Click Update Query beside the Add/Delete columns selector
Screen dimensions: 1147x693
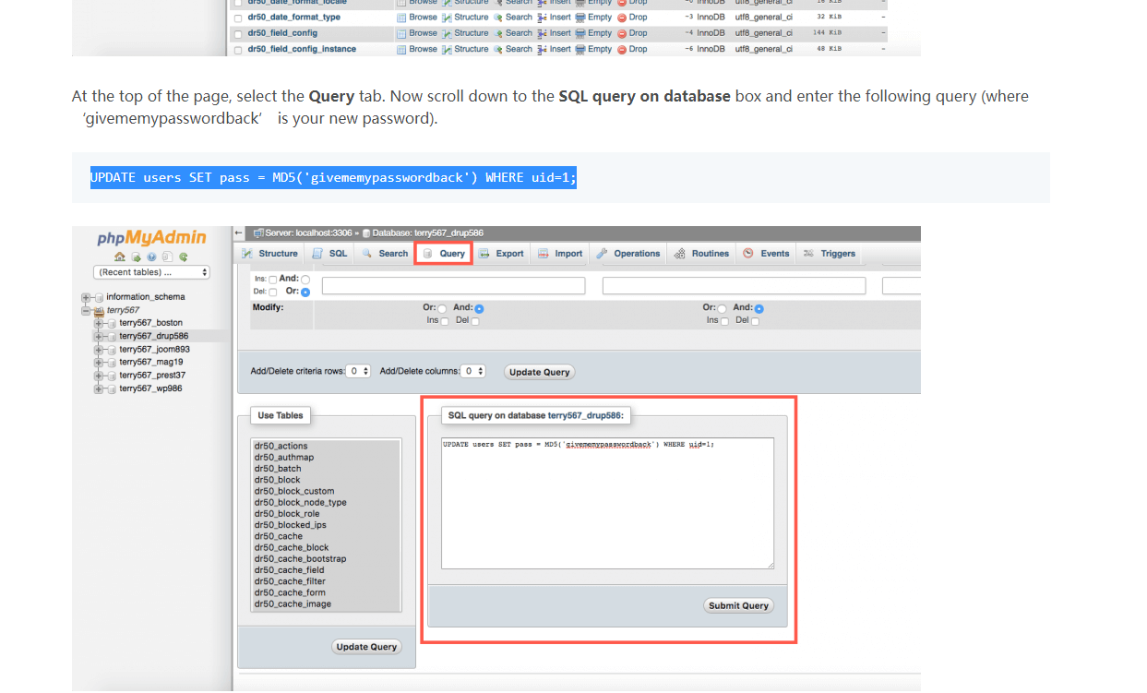pyautogui.click(x=540, y=372)
